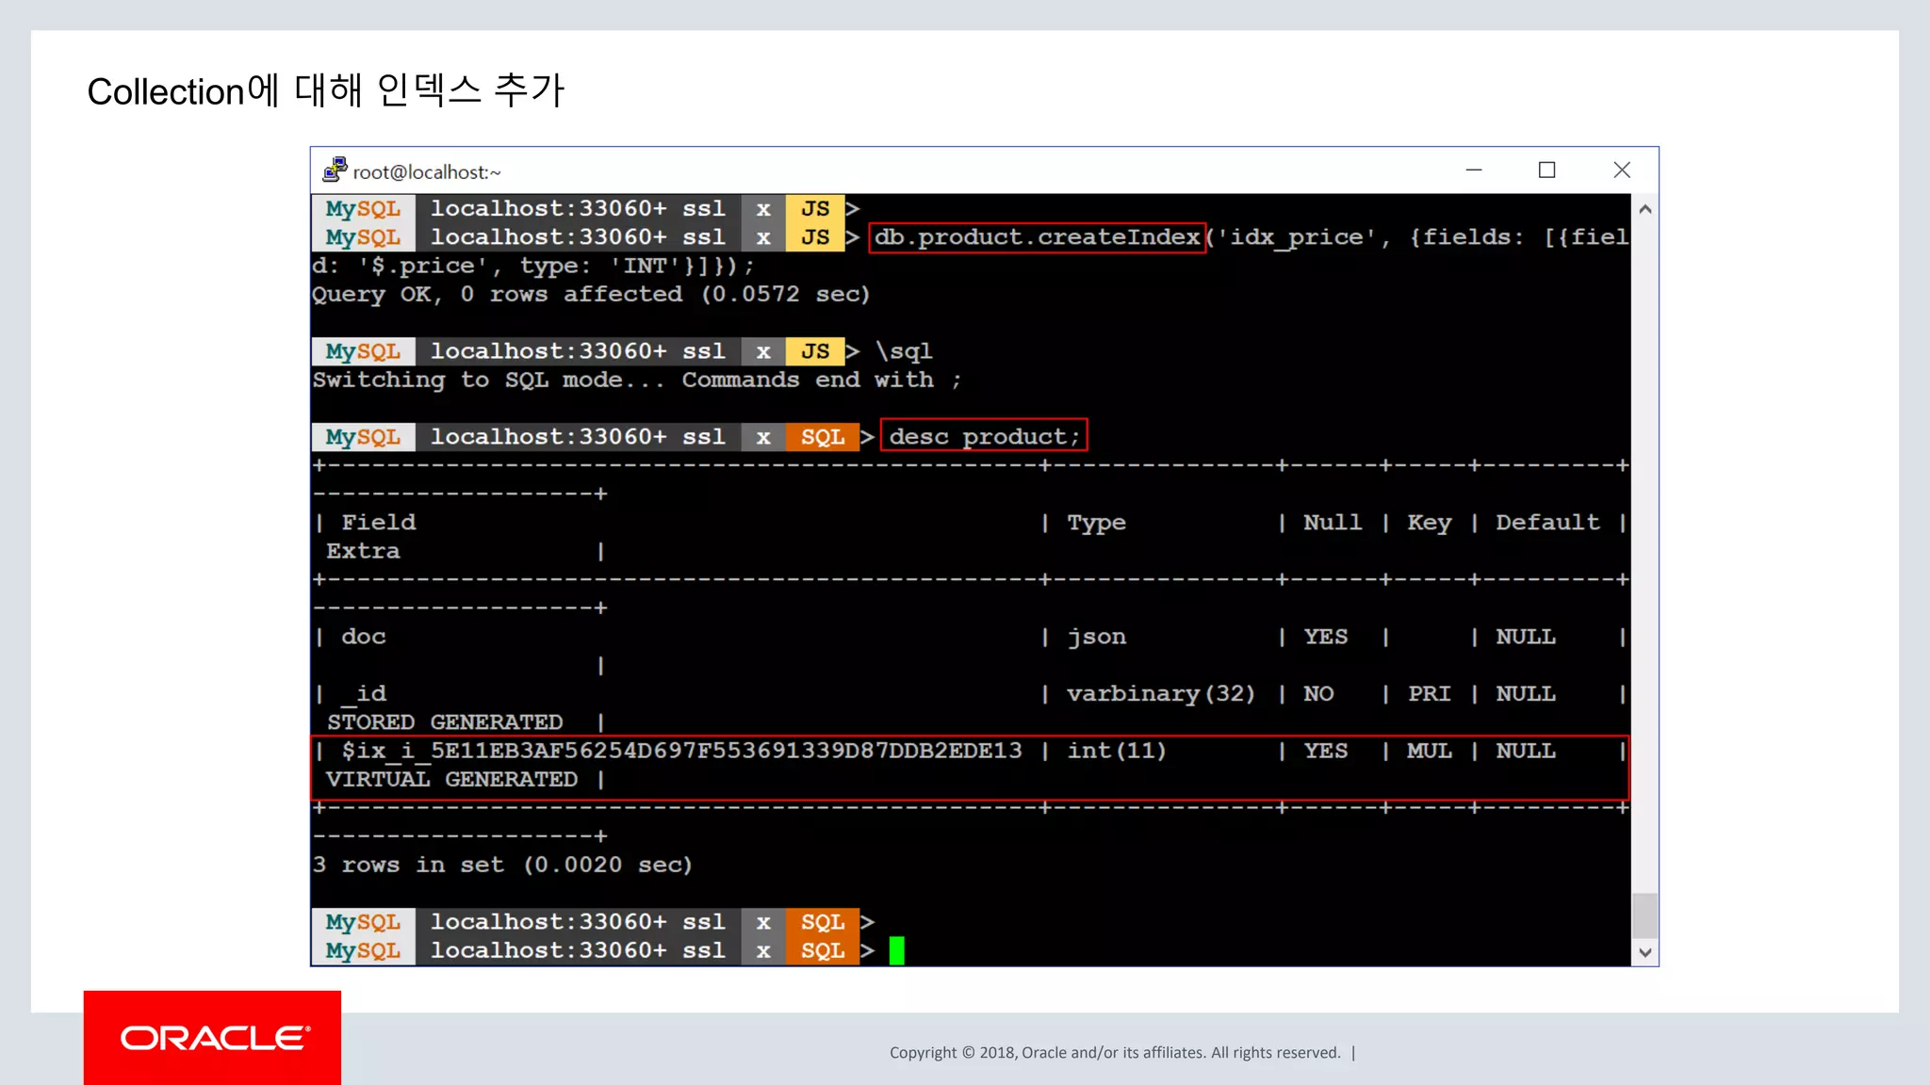Click the db.product.createIndex command text
Screen dimensions: 1930x1085
pyautogui.click(x=1037, y=237)
